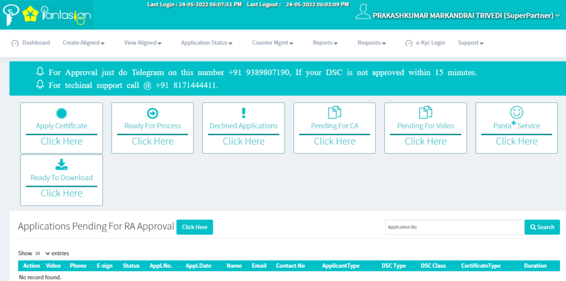Screen dimensions: 566x281
Task: Click Here under Pending For Video
Action: (x=426, y=142)
